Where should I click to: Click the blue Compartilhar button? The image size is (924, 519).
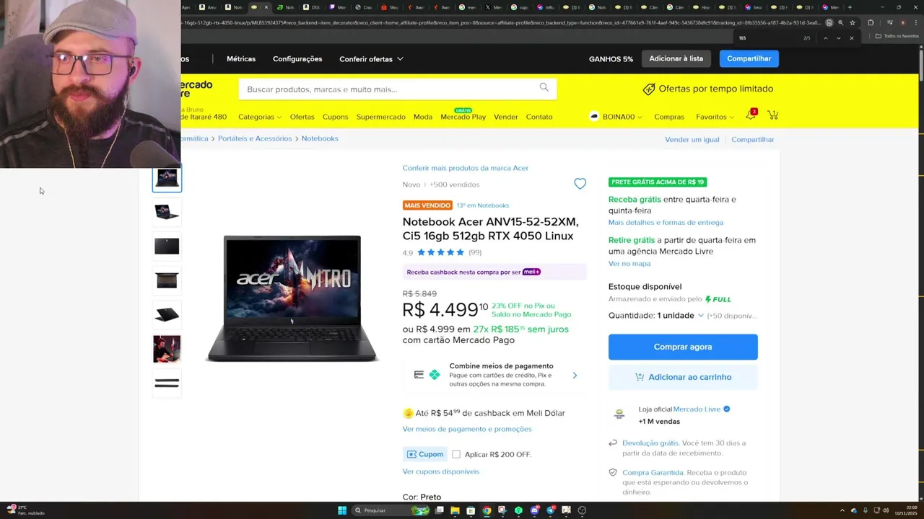(749, 58)
